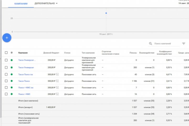Tick checkbox for Поиск + КМС ios campaign

(x=6, y=87)
